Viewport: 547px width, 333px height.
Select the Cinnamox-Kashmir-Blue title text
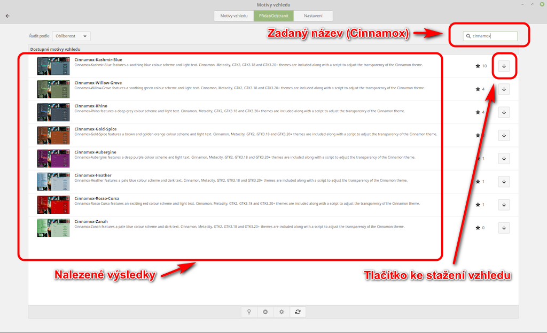[x=98, y=60]
